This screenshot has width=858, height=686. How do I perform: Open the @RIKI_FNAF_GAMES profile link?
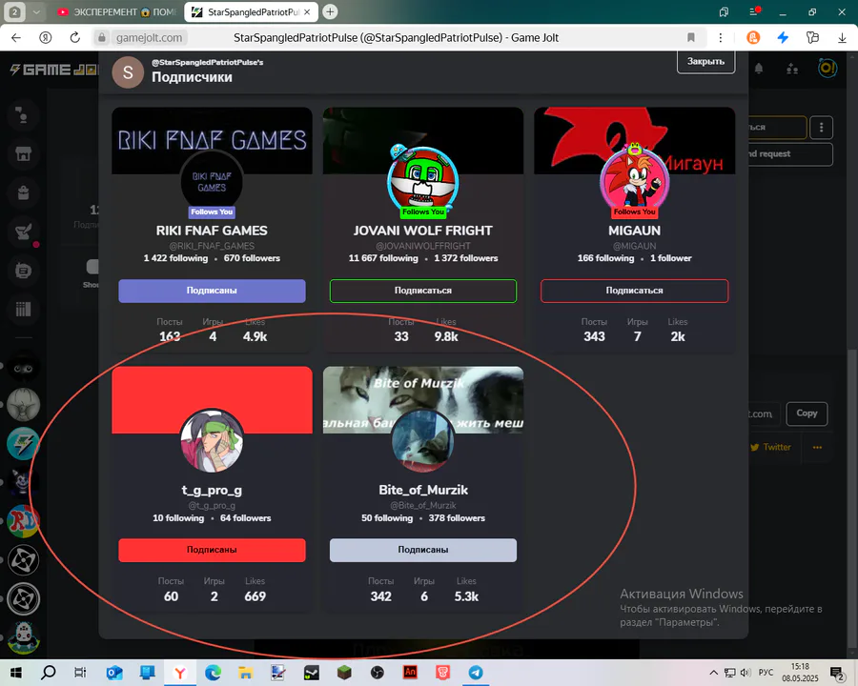tap(212, 246)
